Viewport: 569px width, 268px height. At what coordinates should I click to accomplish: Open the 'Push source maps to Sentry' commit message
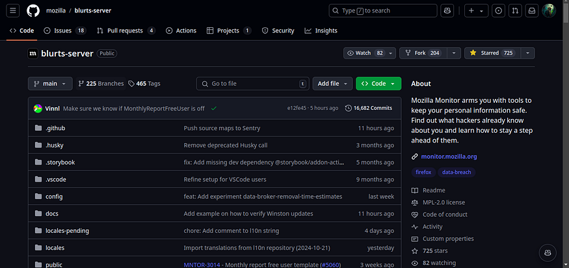click(x=222, y=128)
